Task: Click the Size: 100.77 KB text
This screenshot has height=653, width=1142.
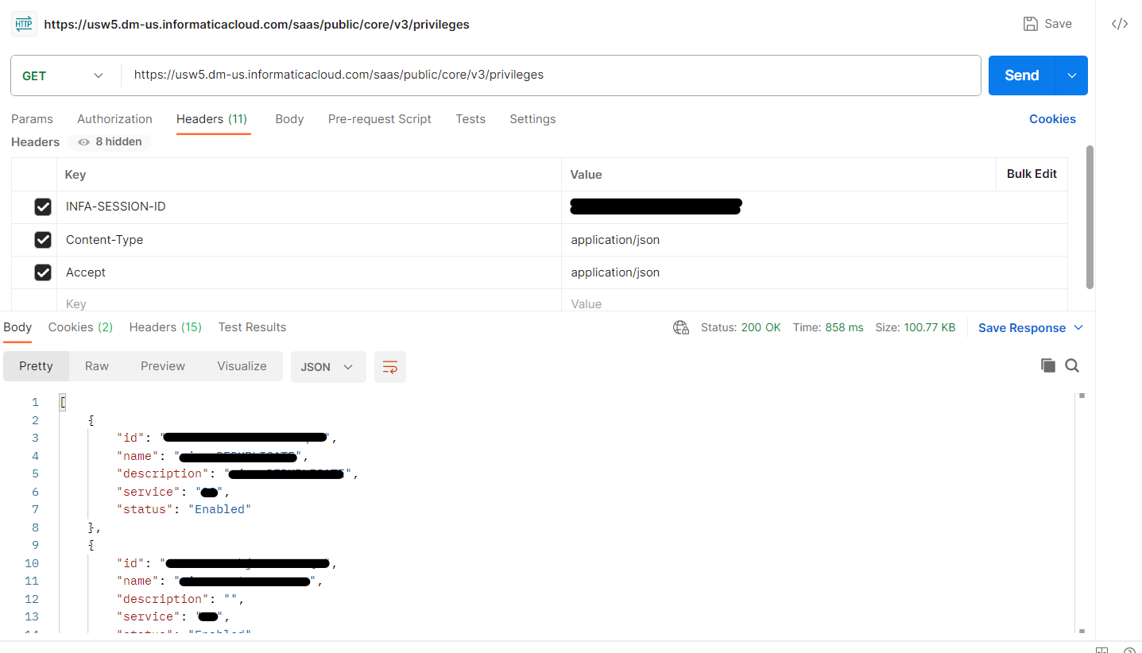Action: click(915, 327)
